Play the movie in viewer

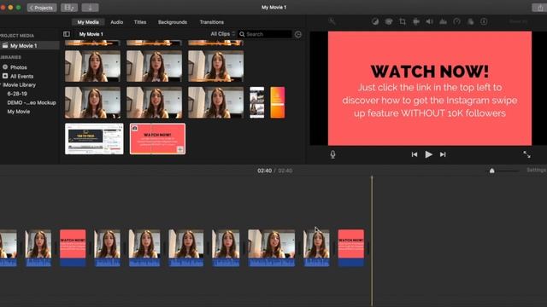428,154
